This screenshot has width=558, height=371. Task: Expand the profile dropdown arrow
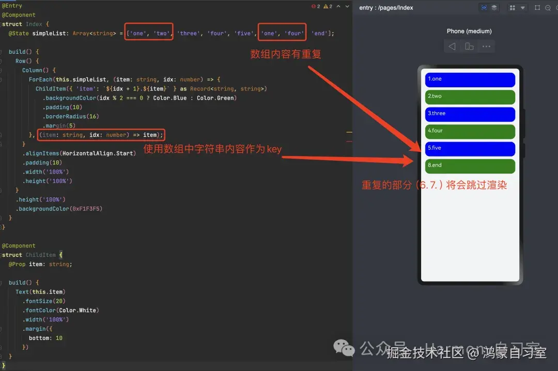523,7
